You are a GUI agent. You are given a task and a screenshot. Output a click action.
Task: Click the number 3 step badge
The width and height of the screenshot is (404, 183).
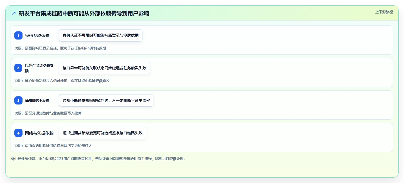tap(18, 100)
